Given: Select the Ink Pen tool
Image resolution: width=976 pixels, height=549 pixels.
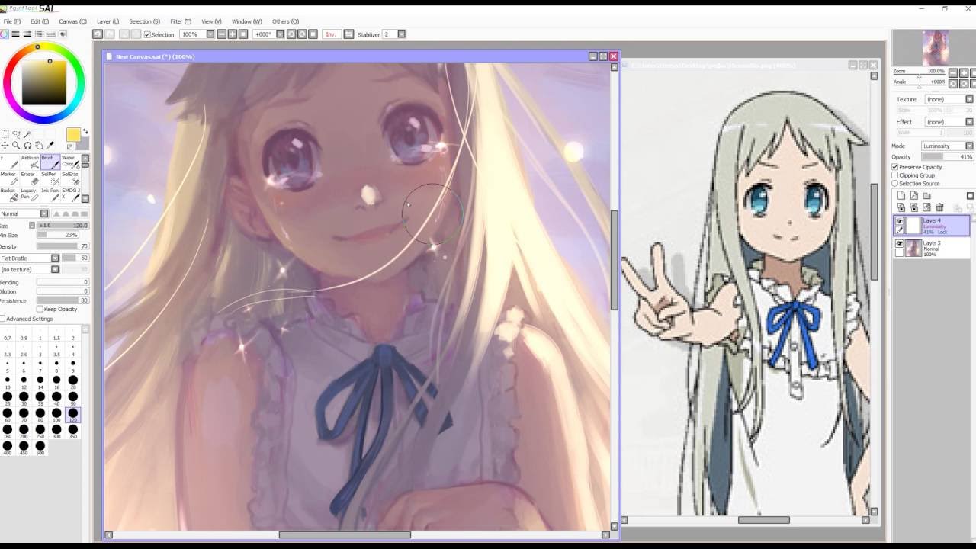Looking at the screenshot, I should [50, 194].
